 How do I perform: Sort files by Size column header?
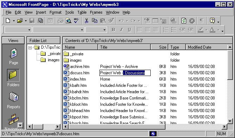[x=159, y=47]
